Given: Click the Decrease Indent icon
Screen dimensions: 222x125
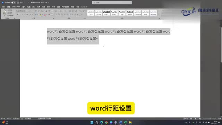Looking at the screenshot, I should [x=70, y=11].
